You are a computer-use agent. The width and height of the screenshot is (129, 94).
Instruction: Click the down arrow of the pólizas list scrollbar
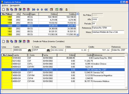point(77,35)
